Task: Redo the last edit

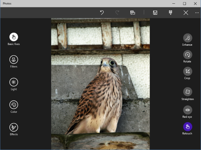Action: click(117, 13)
